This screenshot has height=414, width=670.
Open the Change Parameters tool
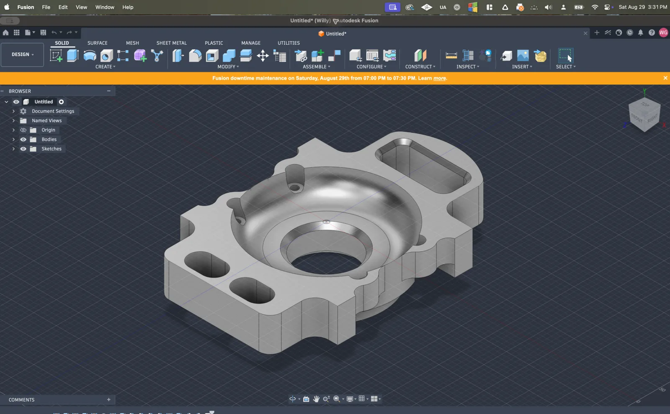pyautogui.click(x=279, y=55)
